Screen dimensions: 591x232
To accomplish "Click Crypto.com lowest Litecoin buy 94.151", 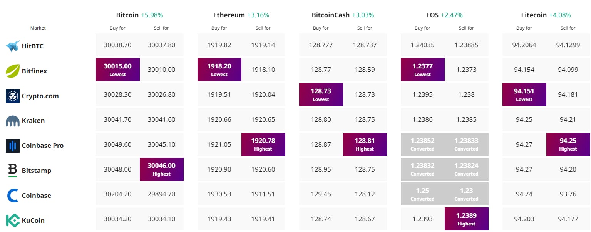I will 524,94.
